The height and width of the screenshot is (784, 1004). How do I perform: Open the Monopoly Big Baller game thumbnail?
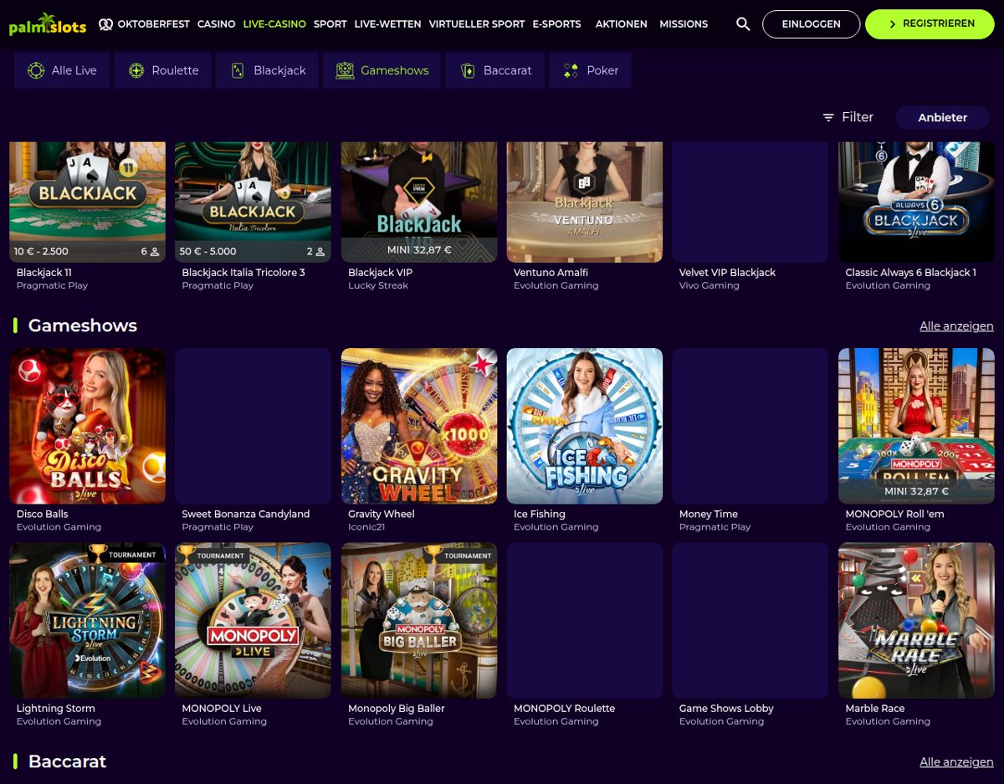pyautogui.click(x=419, y=620)
